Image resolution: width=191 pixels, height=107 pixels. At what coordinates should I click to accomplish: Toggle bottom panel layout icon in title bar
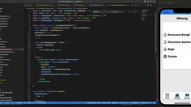pyautogui.click(x=148, y=1)
